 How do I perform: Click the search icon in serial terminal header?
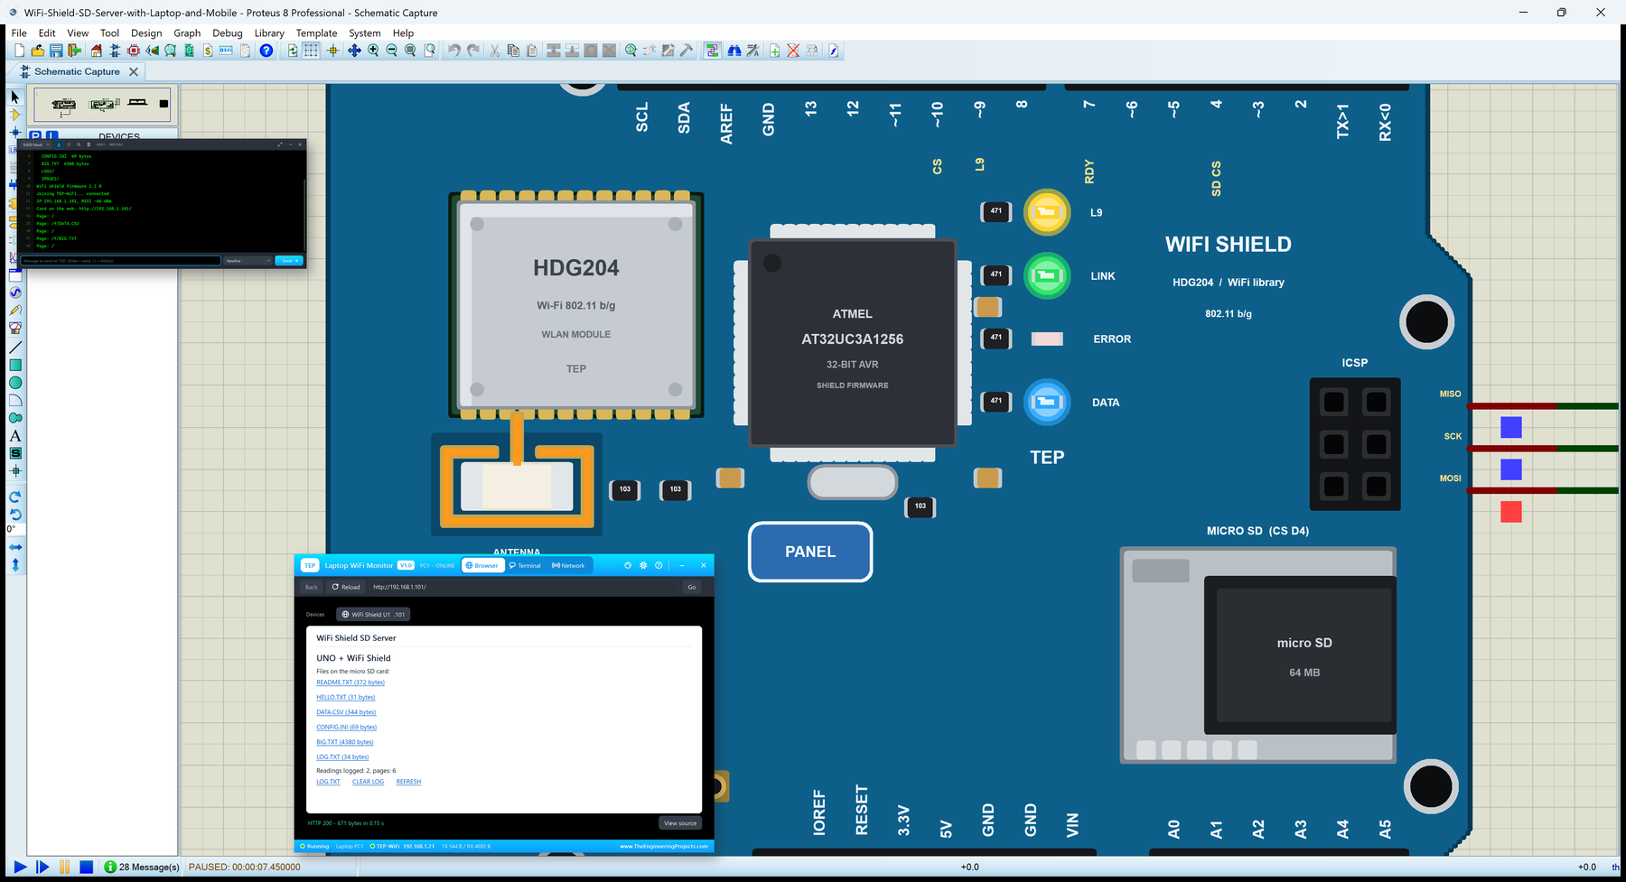coord(79,144)
